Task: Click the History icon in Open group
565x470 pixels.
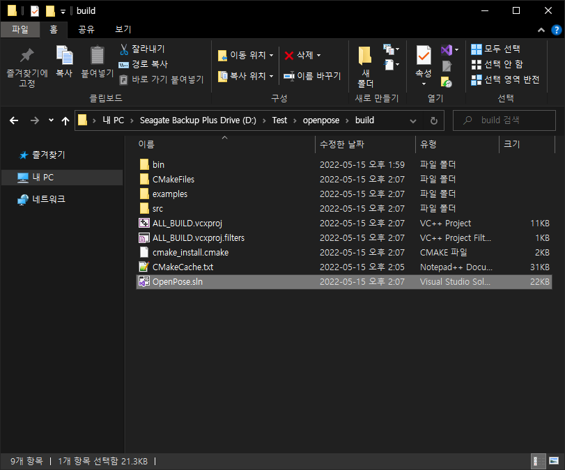Action: pos(447,82)
